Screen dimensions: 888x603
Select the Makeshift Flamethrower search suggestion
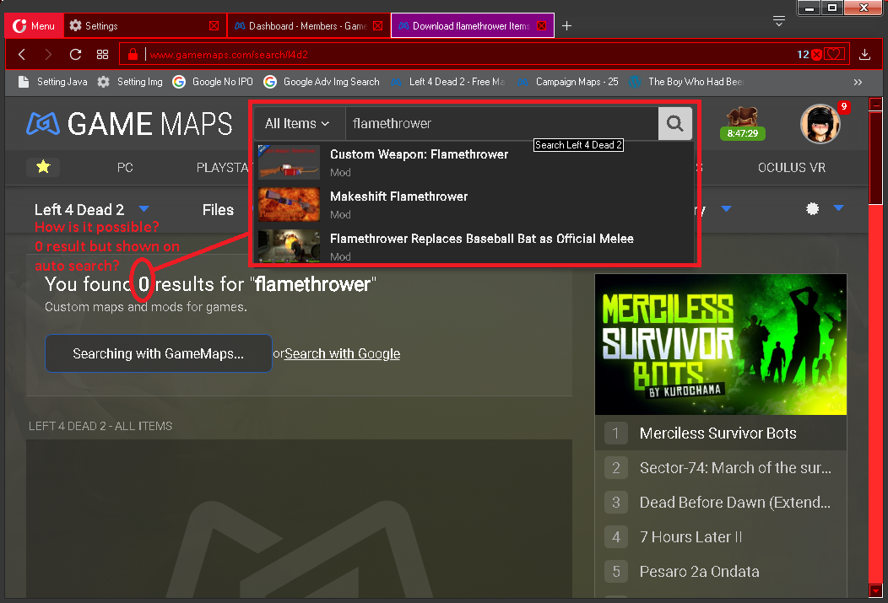click(x=398, y=196)
